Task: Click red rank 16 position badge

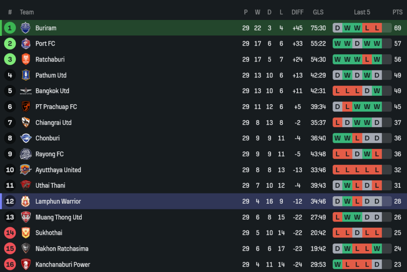Action: (x=10, y=264)
